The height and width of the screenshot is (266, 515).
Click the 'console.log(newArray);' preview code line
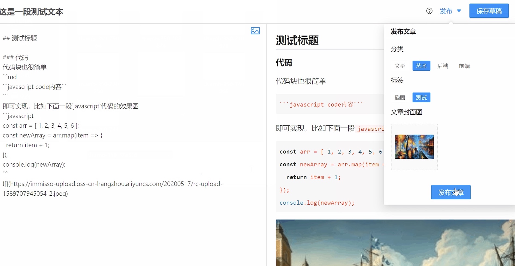pos(317,203)
